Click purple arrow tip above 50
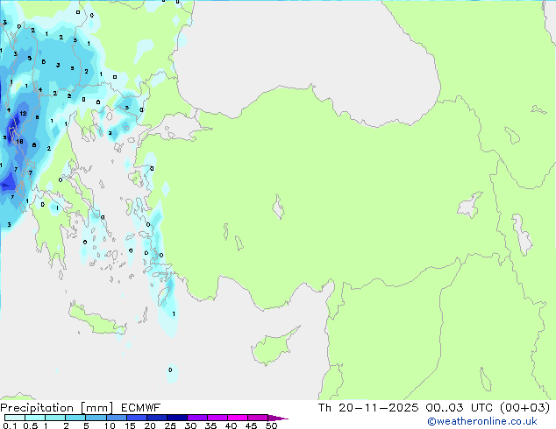 (278, 418)
